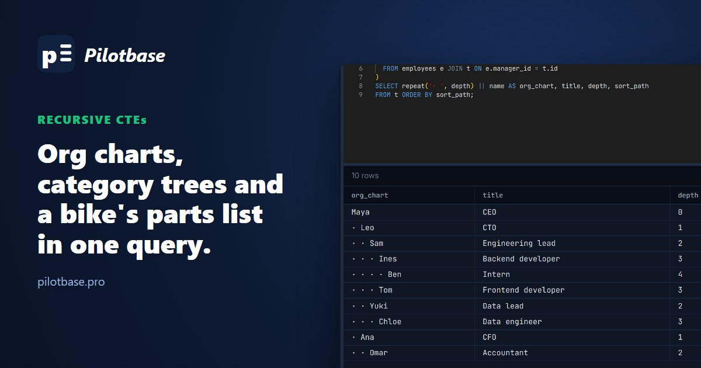Image resolution: width=701 pixels, height=368 pixels.
Task: Click the Intern title cell
Action: (572, 275)
